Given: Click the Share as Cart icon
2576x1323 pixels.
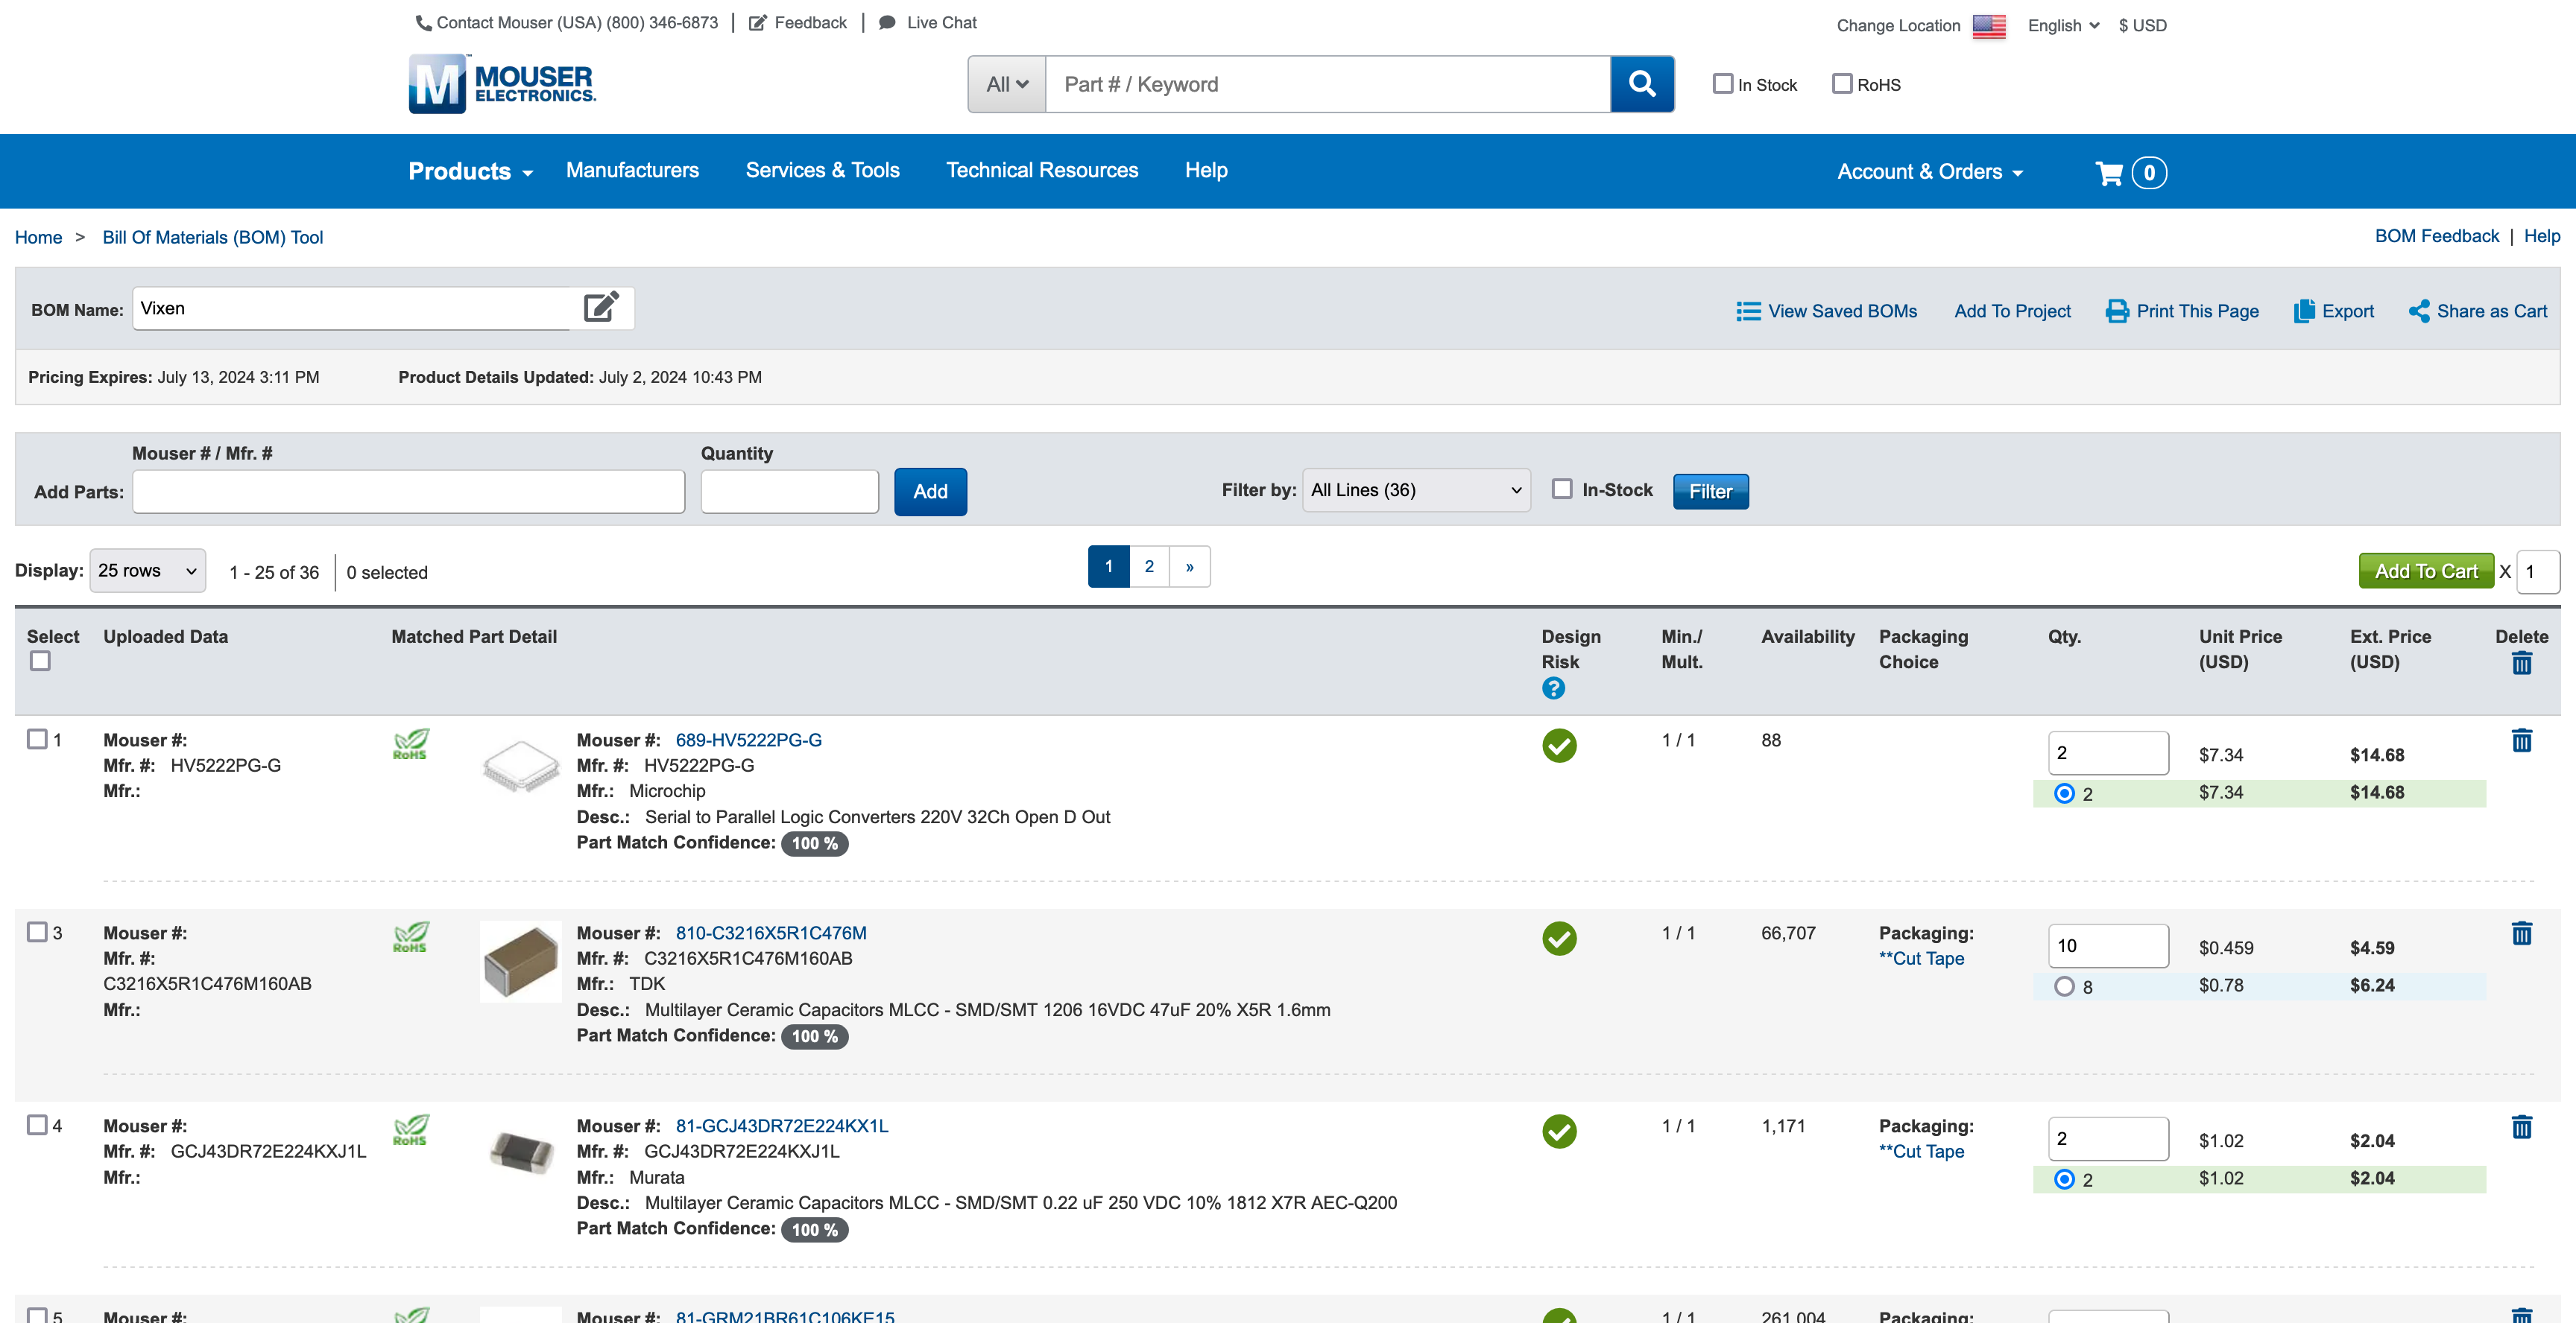Looking at the screenshot, I should pyautogui.click(x=2419, y=311).
